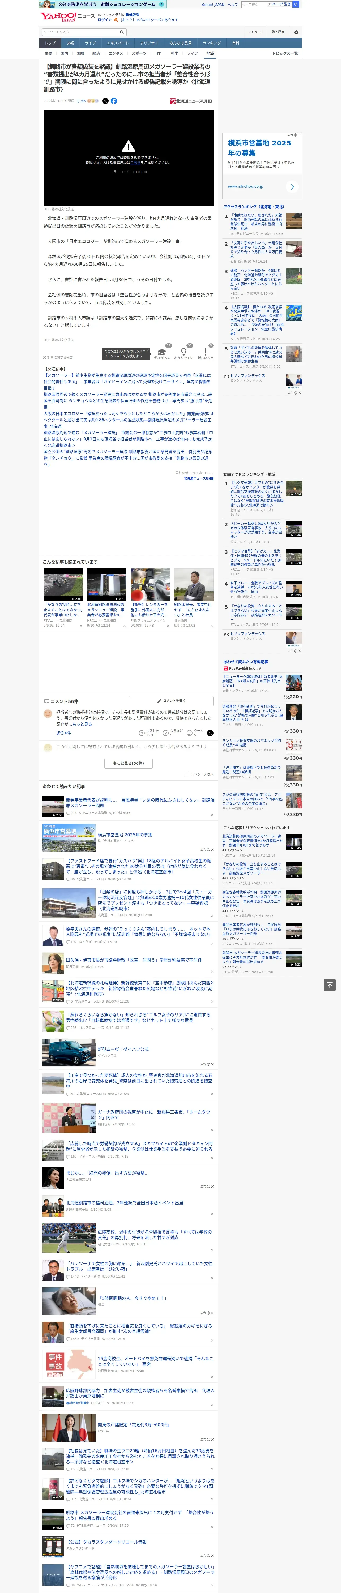Open 開発事業者代表が説明も article
The width and height of the screenshot is (341, 1593).
[x=140, y=802]
